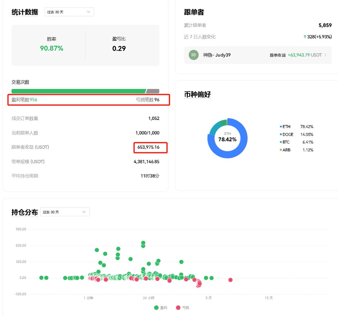The image size is (338, 317).
Task: Open the 持仓分布 period dropdown 过去 30 天
Action: pyautogui.click(x=65, y=212)
